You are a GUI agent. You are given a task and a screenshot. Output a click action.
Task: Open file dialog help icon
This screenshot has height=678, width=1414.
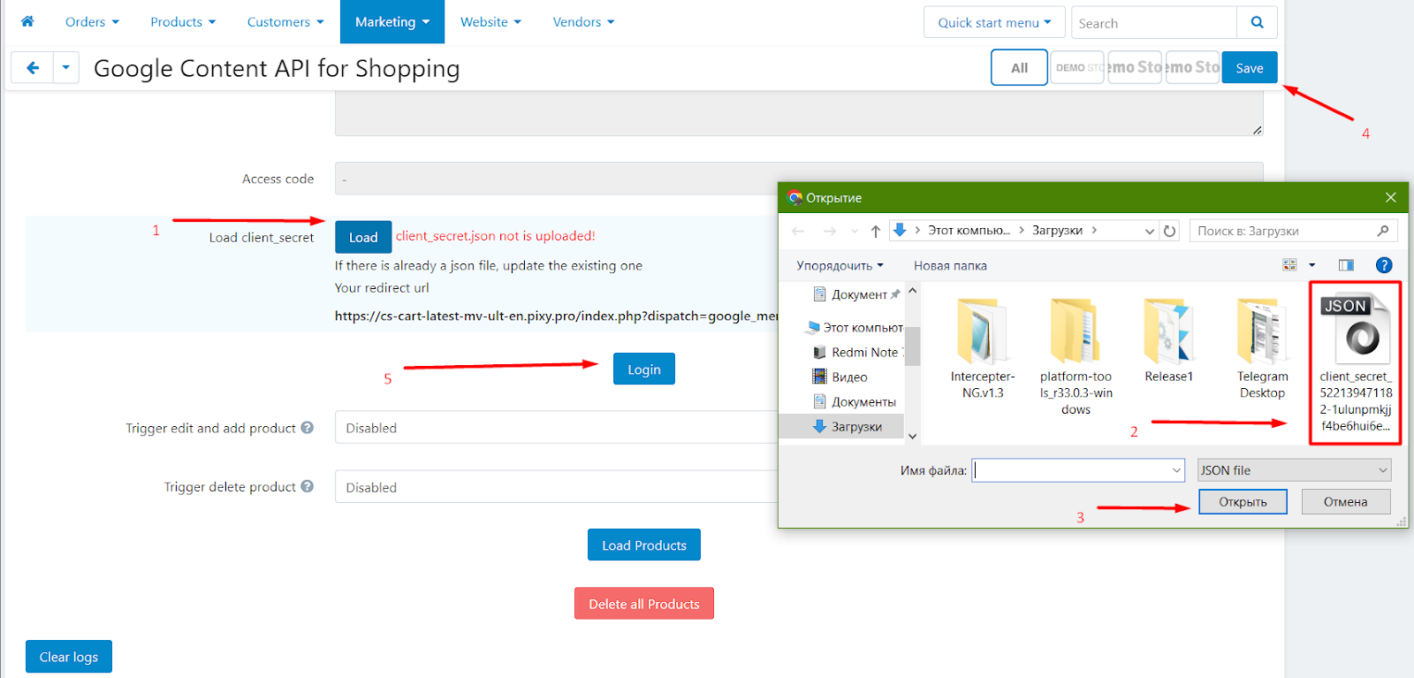click(x=1384, y=265)
